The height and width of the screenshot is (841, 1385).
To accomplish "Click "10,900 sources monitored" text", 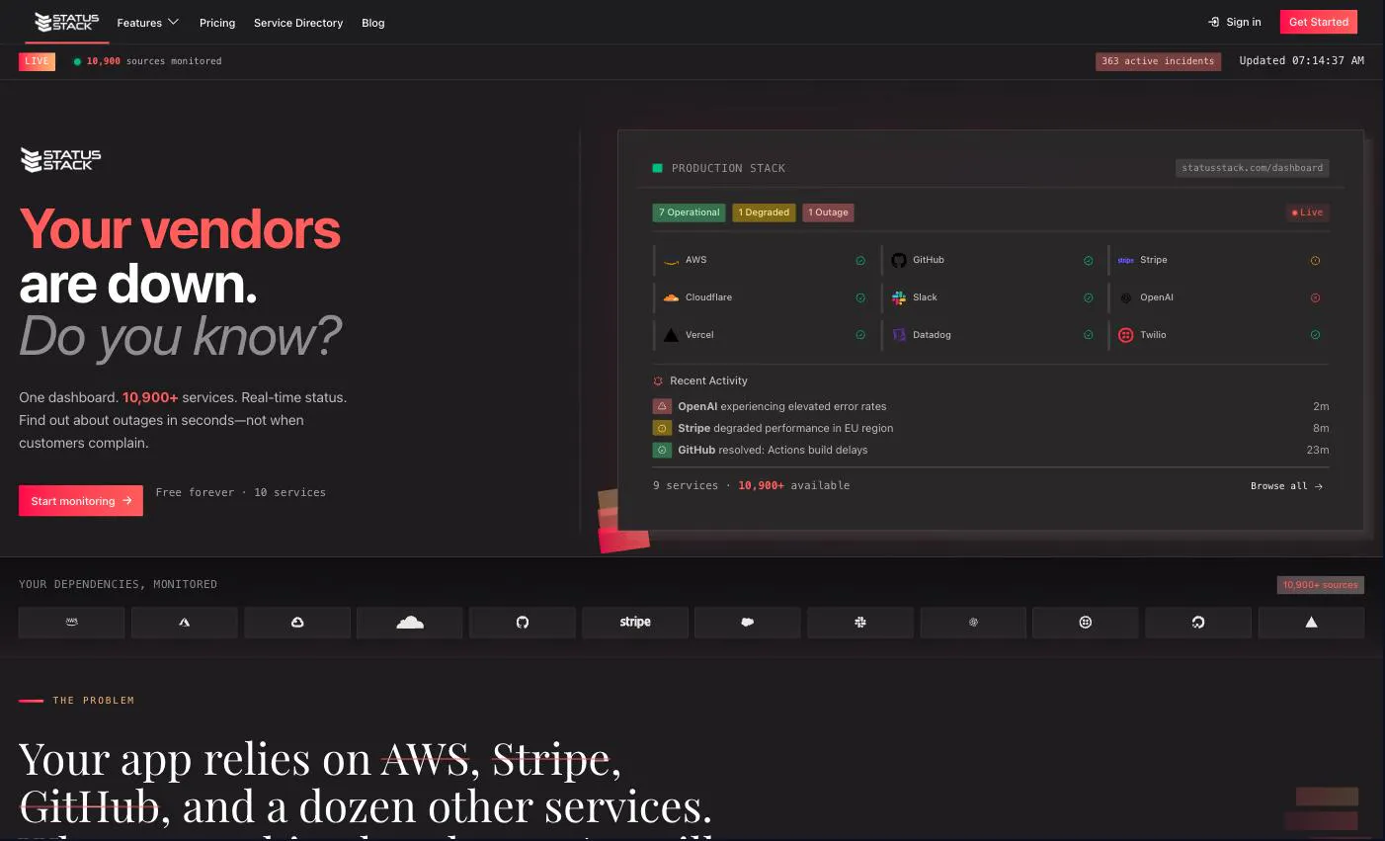I will click(x=154, y=61).
